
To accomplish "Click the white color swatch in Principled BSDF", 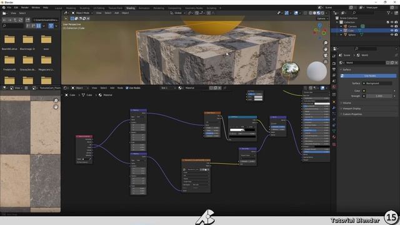I will (x=322, y=104).
